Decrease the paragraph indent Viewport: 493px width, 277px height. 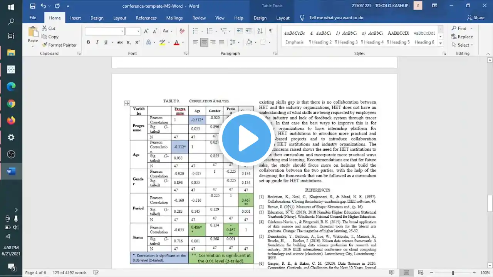pyautogui.click(x=240, y=31)
